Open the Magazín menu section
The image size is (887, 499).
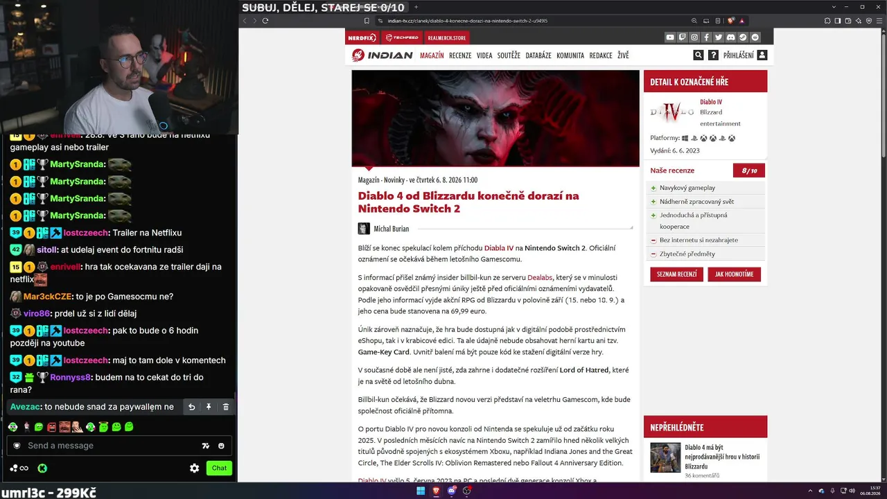[432, 55]
